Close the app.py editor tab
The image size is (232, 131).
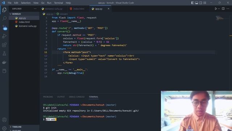point(108,9)
